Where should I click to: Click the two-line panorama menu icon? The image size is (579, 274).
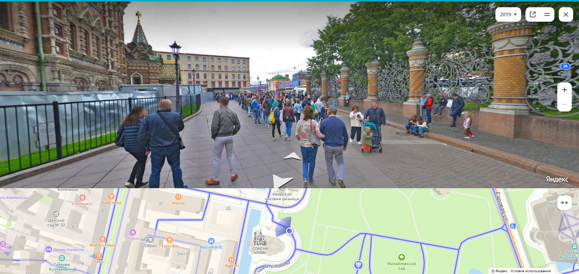pyautogui.click(x=547, y=14)
